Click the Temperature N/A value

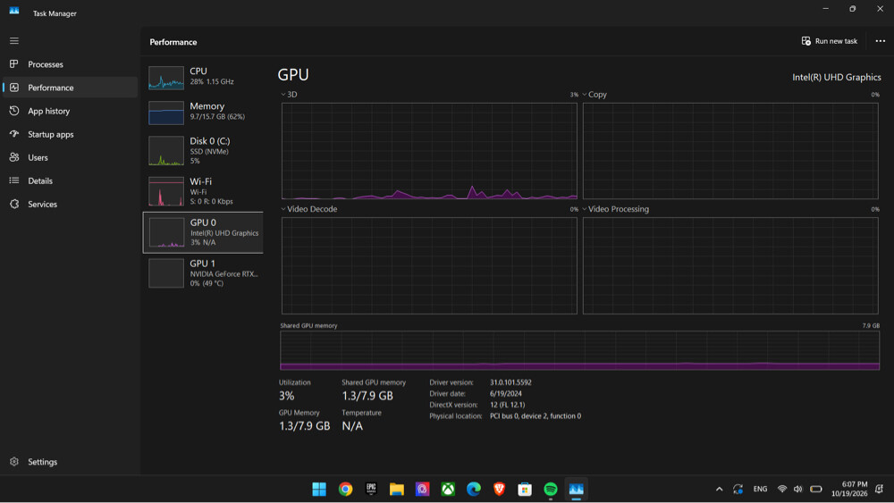click(x=352, y=426)
